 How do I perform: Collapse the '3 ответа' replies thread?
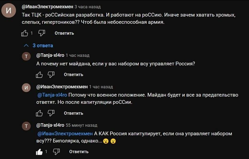tap(43, 46)
